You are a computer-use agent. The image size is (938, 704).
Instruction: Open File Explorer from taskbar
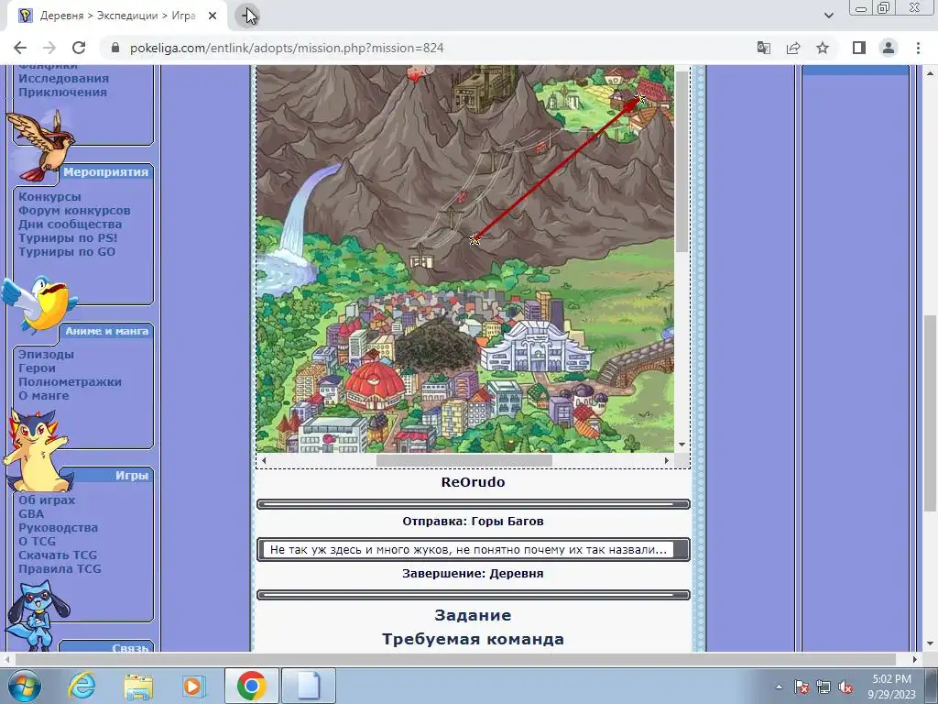click(138, 686)
